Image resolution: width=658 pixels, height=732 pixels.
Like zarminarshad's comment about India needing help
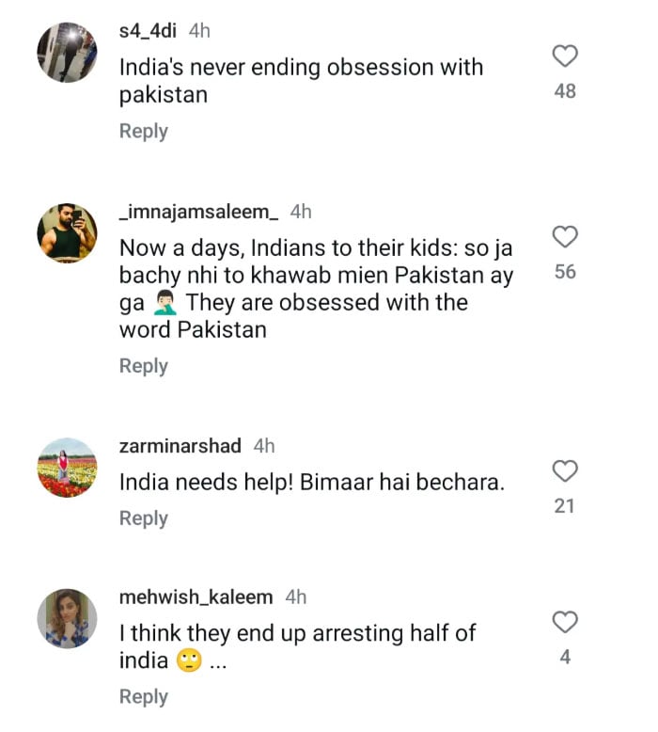pos(564,471)
